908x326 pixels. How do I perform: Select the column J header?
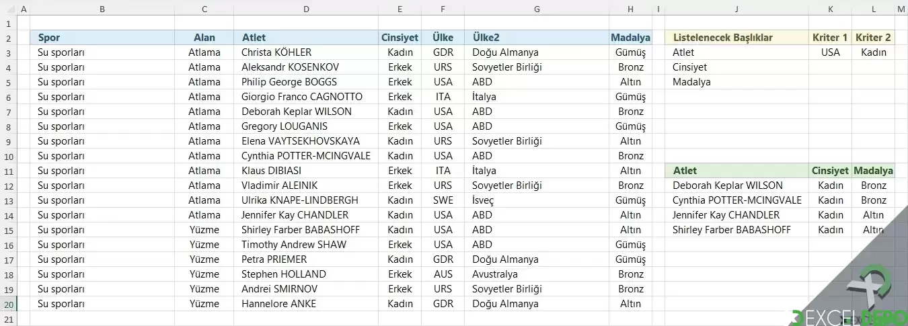[736, 8]
